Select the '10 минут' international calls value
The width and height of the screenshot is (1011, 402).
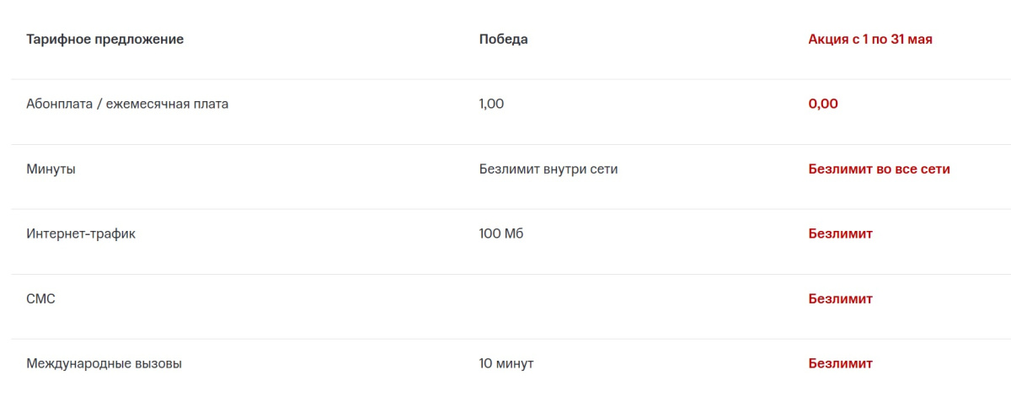click(x=506, y=363)
